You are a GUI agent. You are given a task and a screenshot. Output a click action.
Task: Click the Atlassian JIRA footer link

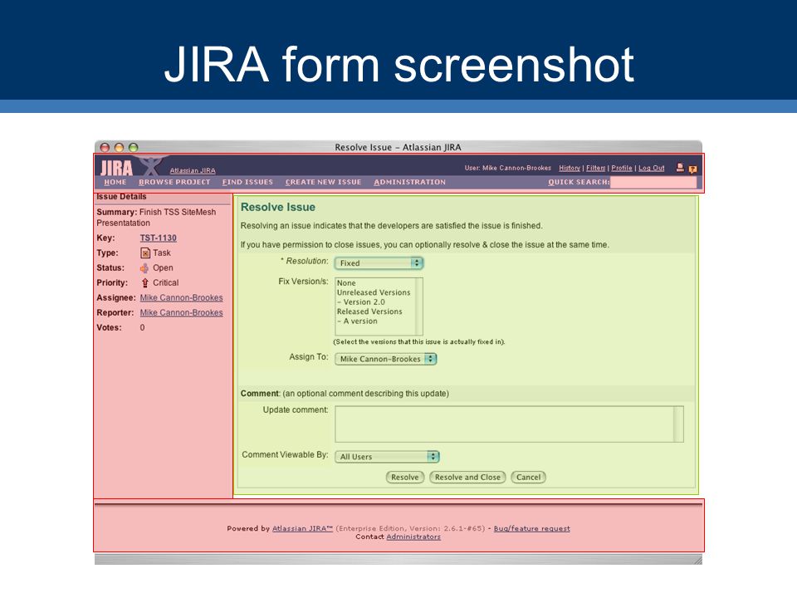tap(302, 529)
